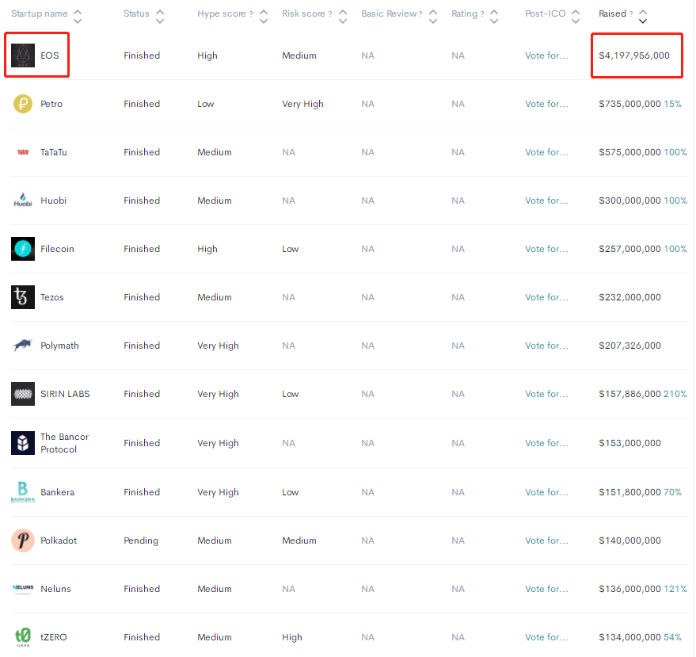The height and width of the screenshot is (657, 696).
Task: Click 'Vote for…' in Bankera row
Action: 546,492
